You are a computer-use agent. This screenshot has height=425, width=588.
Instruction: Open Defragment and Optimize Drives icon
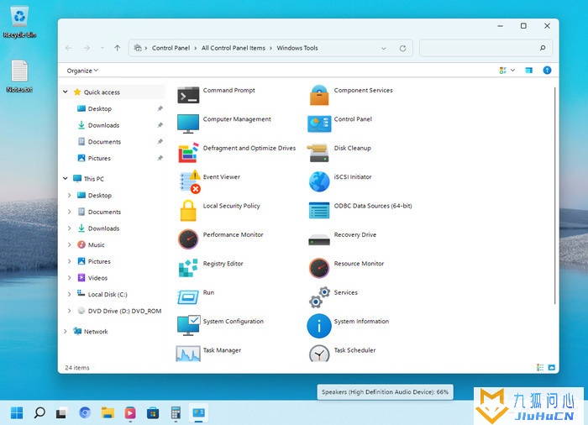pos(188,152)
